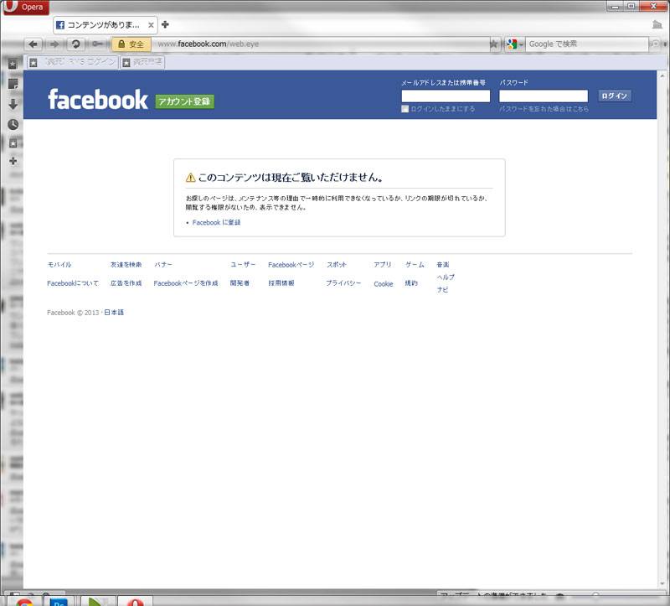The image size is (670, 606).
Task: Open the ゲーム footer link
Action: (415, 265)
